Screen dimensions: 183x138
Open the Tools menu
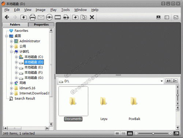(x=66, y=10)
